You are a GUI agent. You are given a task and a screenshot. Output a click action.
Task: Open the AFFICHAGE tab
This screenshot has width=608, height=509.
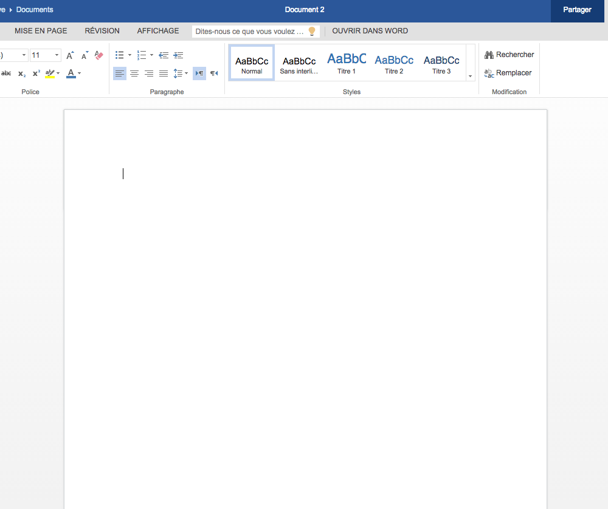[x=158, y=31]
